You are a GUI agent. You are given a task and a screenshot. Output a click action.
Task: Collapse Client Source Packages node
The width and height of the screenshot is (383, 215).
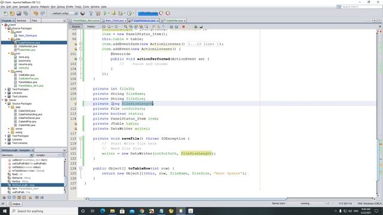(x=6, y=29)
